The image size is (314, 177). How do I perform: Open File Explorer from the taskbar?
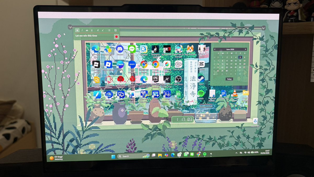tap(160, 155)
